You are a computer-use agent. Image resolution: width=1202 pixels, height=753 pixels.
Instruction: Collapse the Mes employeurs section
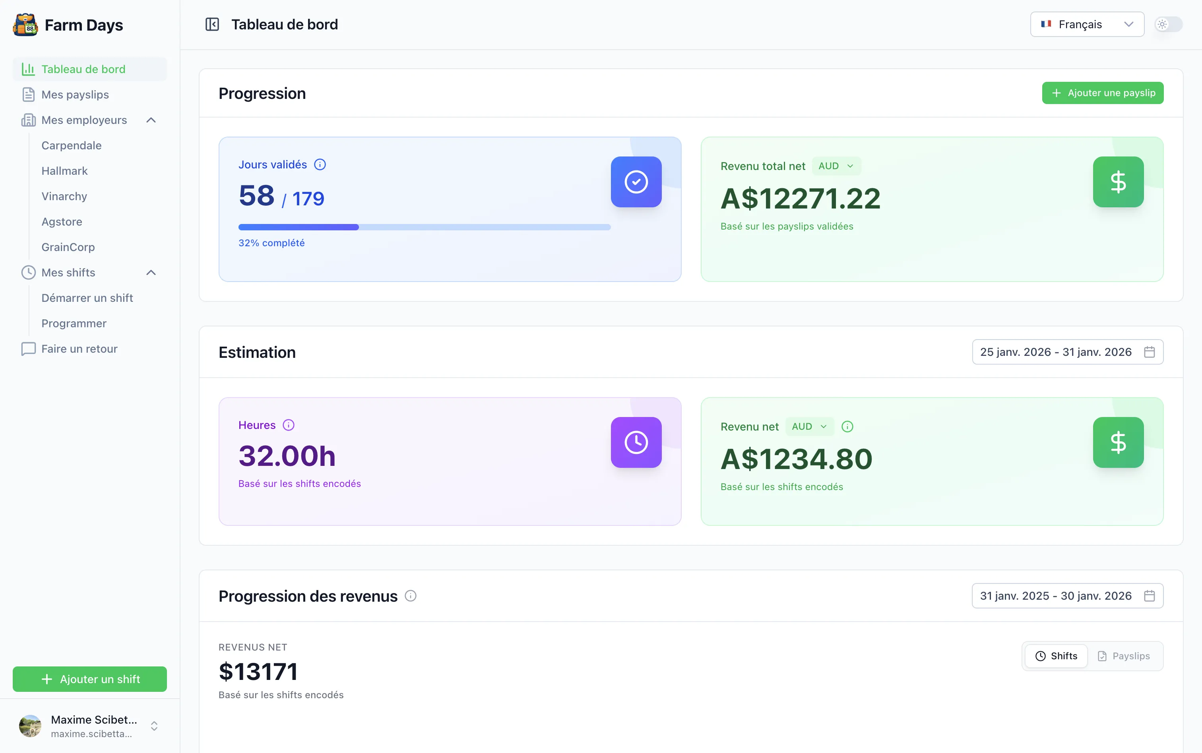[151, 120]
